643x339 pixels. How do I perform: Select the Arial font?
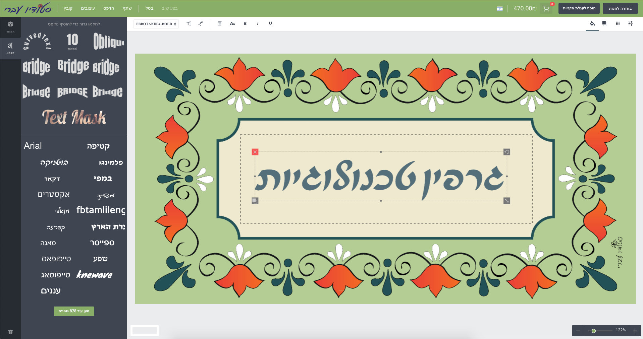33,146
